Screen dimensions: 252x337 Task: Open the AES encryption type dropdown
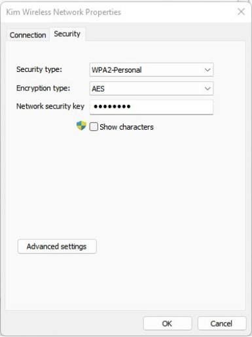(x=151, y=88)
